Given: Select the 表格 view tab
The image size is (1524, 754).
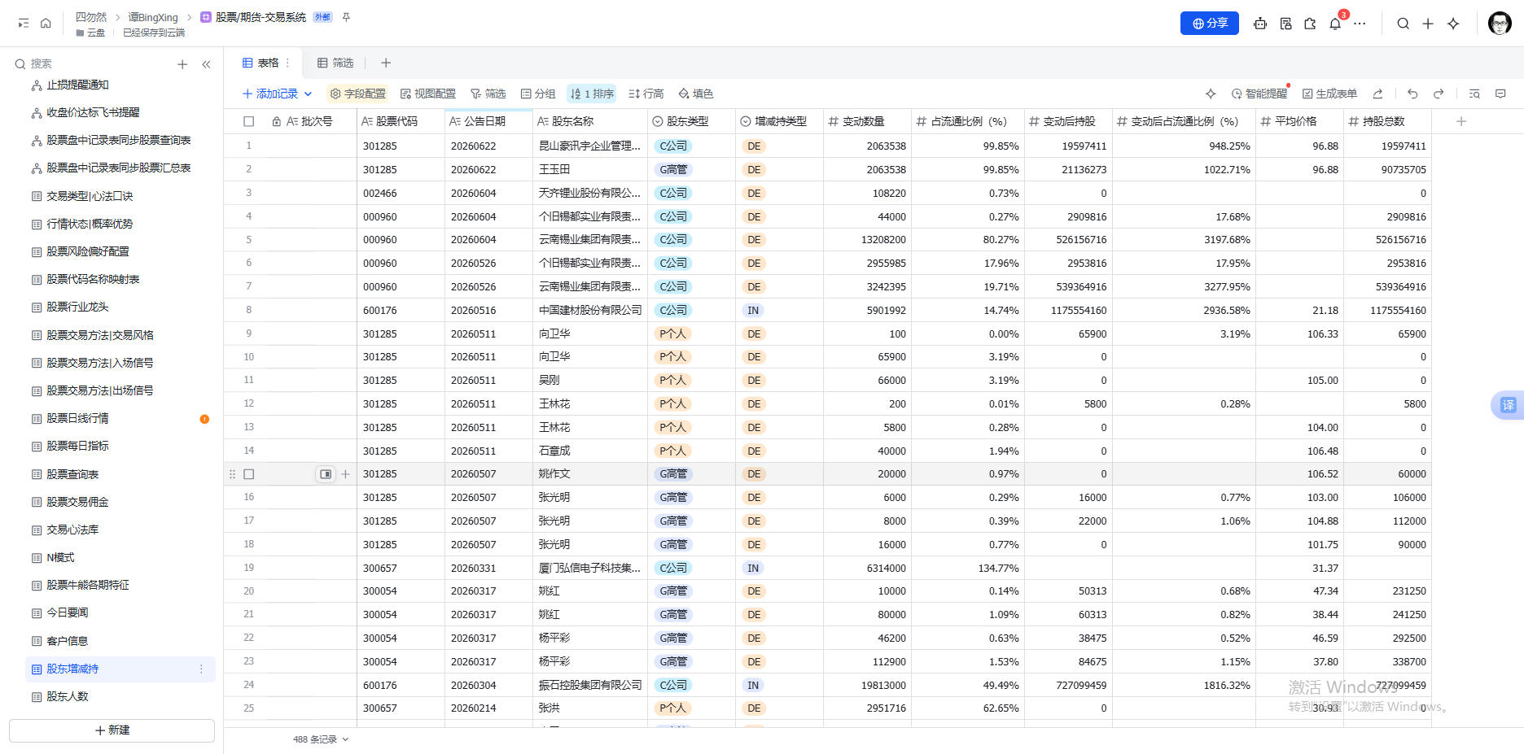Looking at the screenshot, I should [261, 63].
